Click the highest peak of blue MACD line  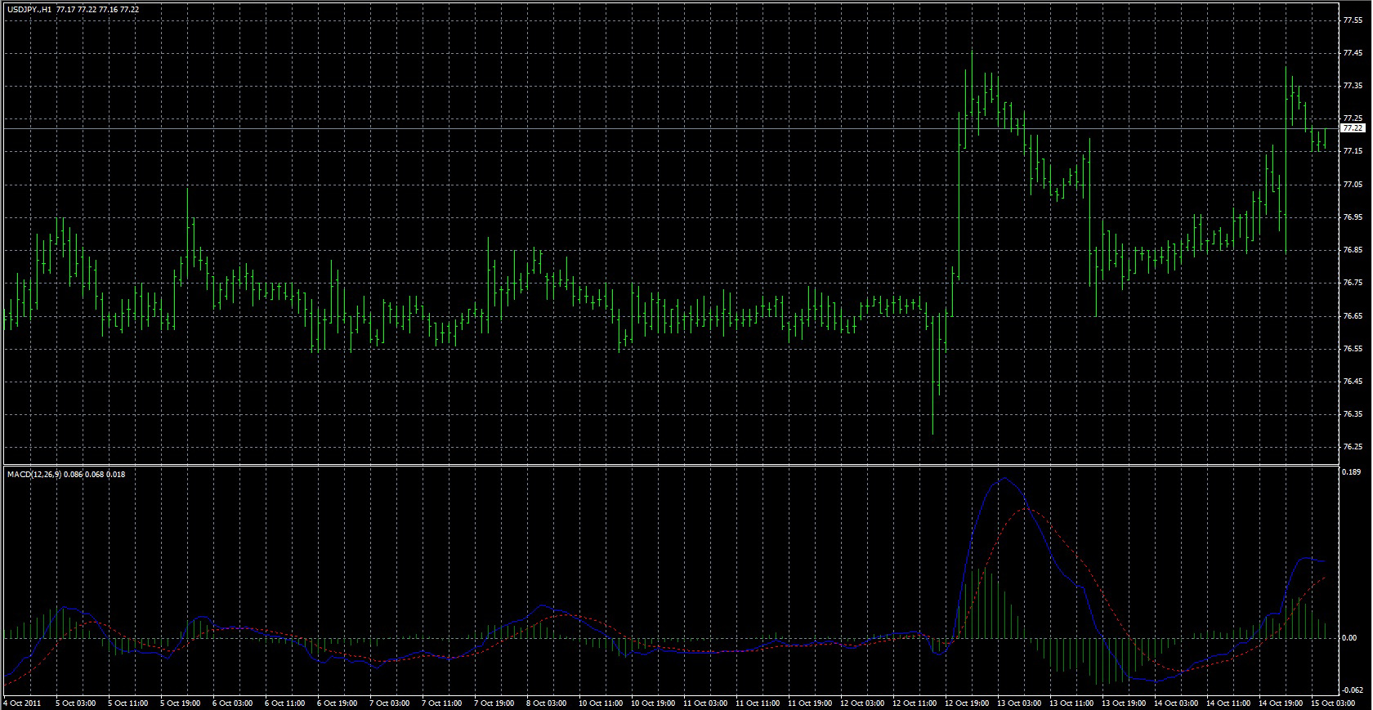[x=1004, y=479]
